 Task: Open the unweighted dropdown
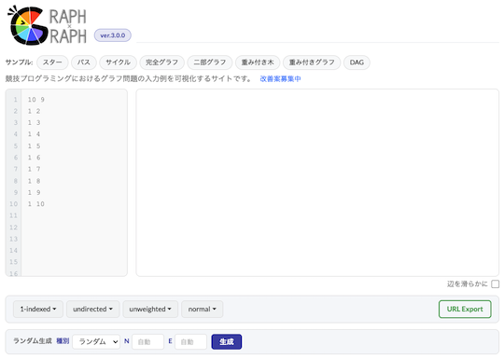coord(150,310)
